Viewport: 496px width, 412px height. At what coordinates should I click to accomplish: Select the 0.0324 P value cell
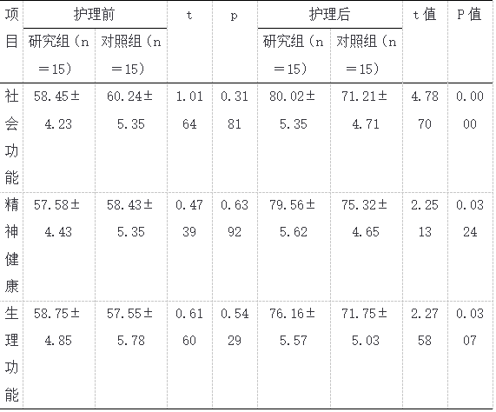(x=470, y=246)
